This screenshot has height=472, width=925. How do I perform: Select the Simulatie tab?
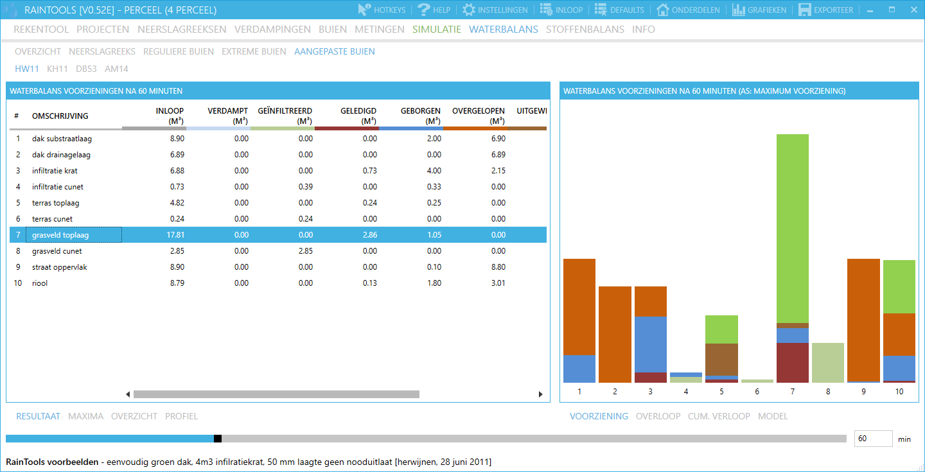437,29
